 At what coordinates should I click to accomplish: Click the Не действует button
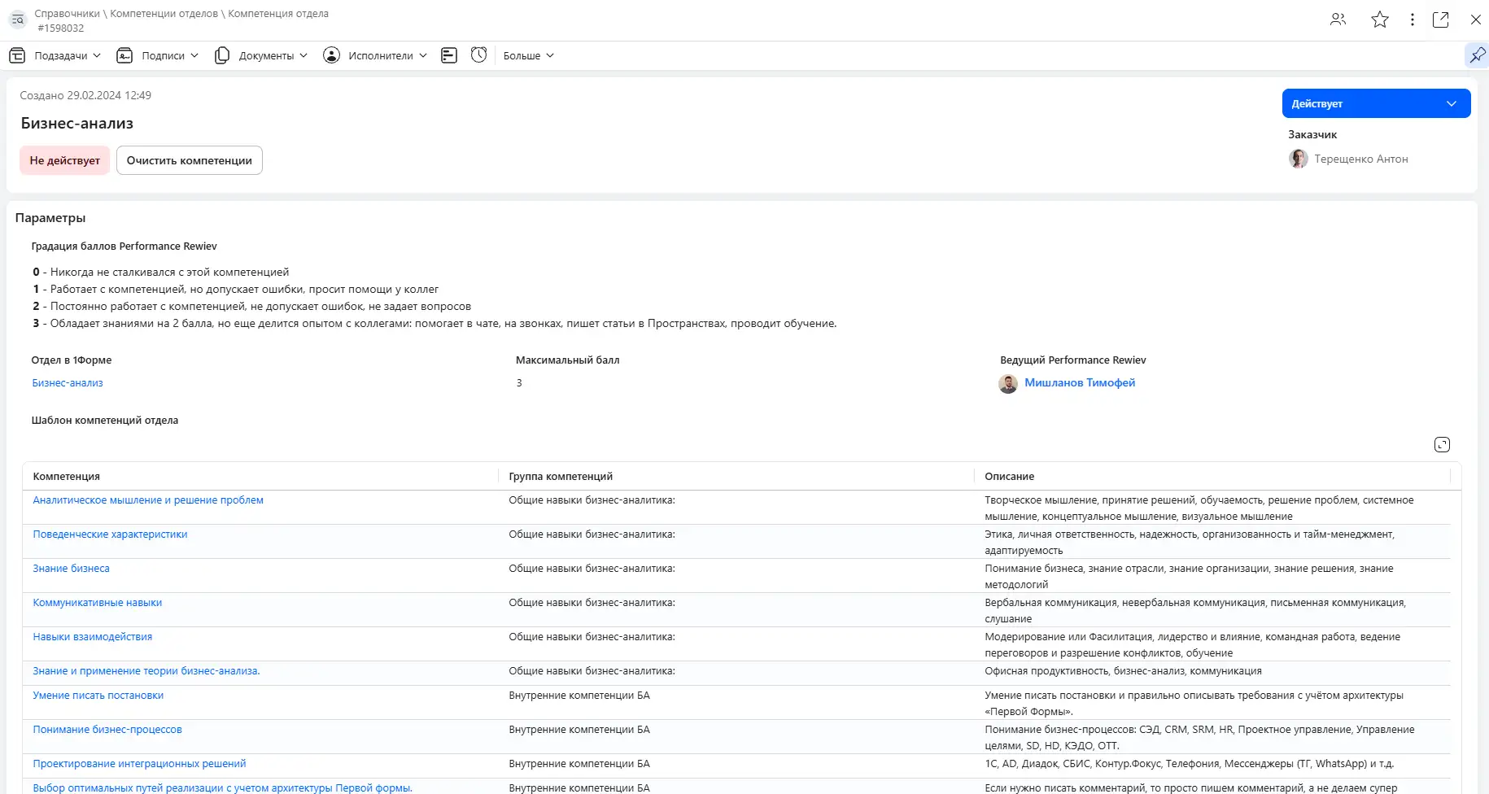click(65, 160)
